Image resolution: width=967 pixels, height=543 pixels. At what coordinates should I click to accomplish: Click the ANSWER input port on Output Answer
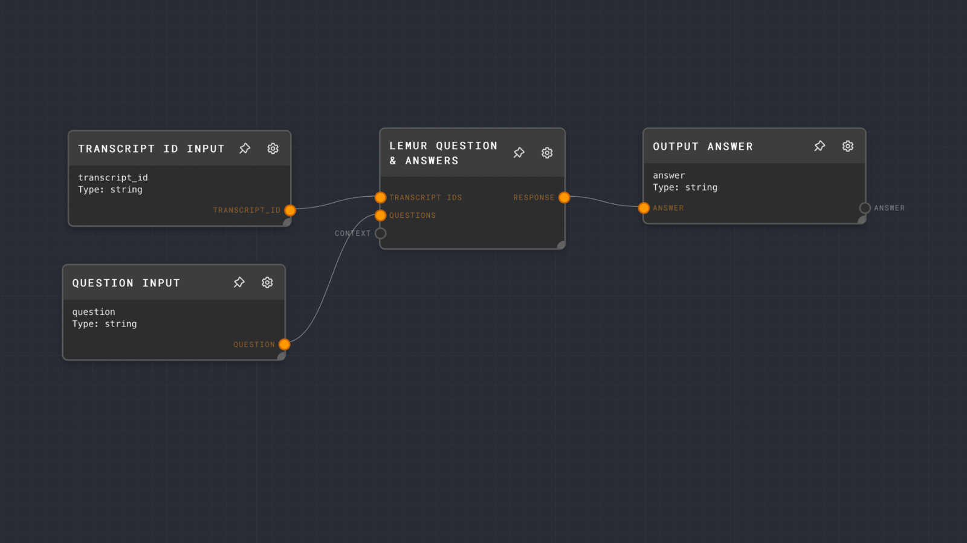click(x=644, y=208)
